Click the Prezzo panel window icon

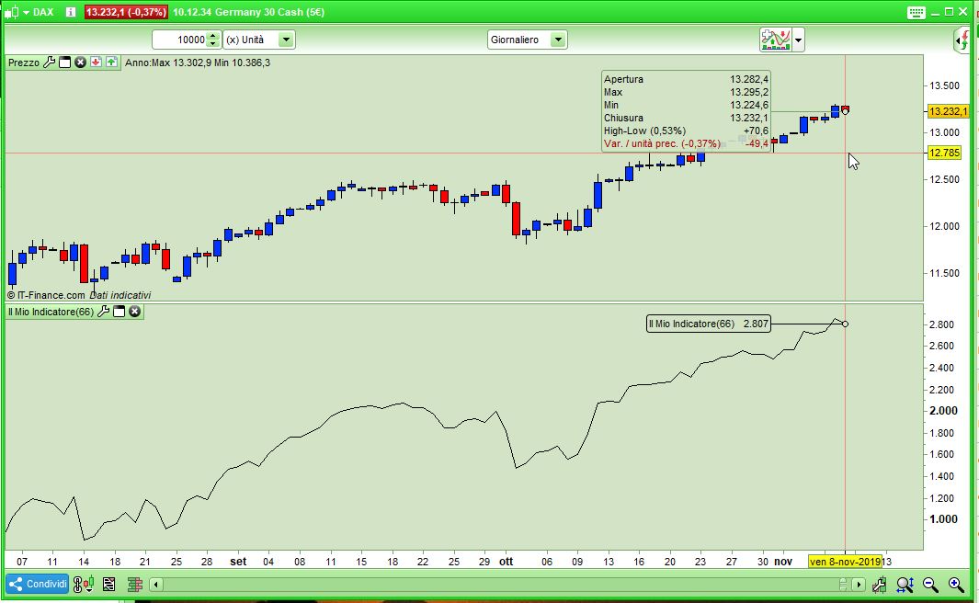click(65, 62)
